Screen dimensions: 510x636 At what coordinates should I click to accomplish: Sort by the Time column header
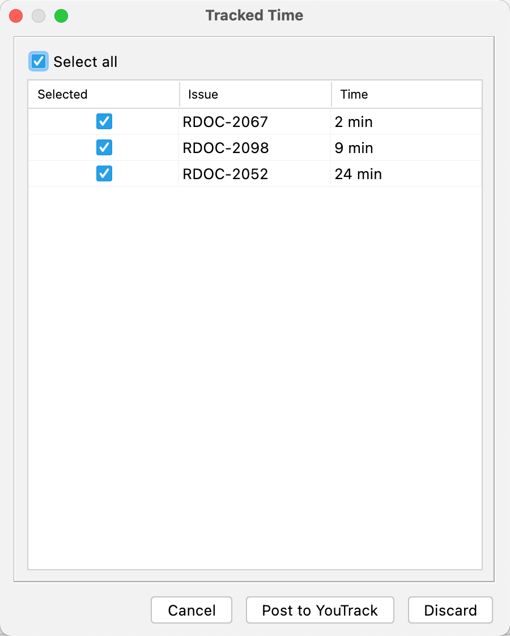[x=354, y=94]
